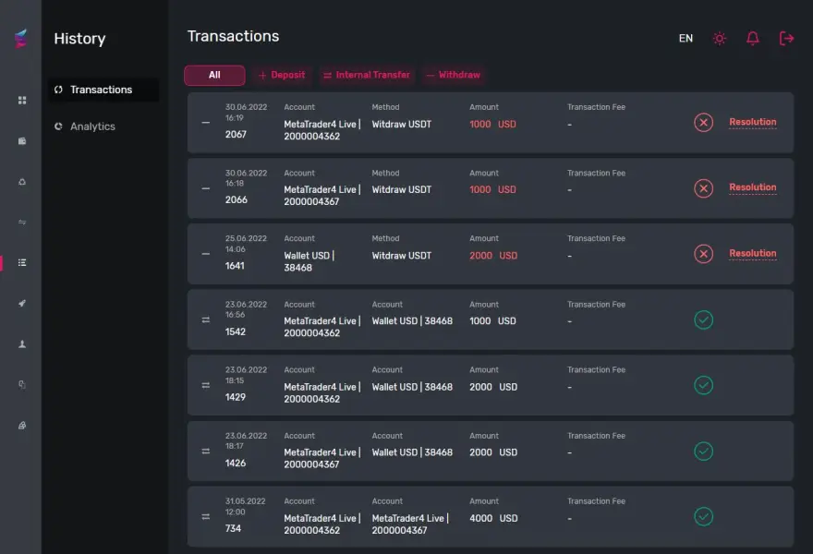Image resolution: width=813 pixels, height=554 pixels.
Task: Open the EN language selector
Action: click(x=686, y=38)
